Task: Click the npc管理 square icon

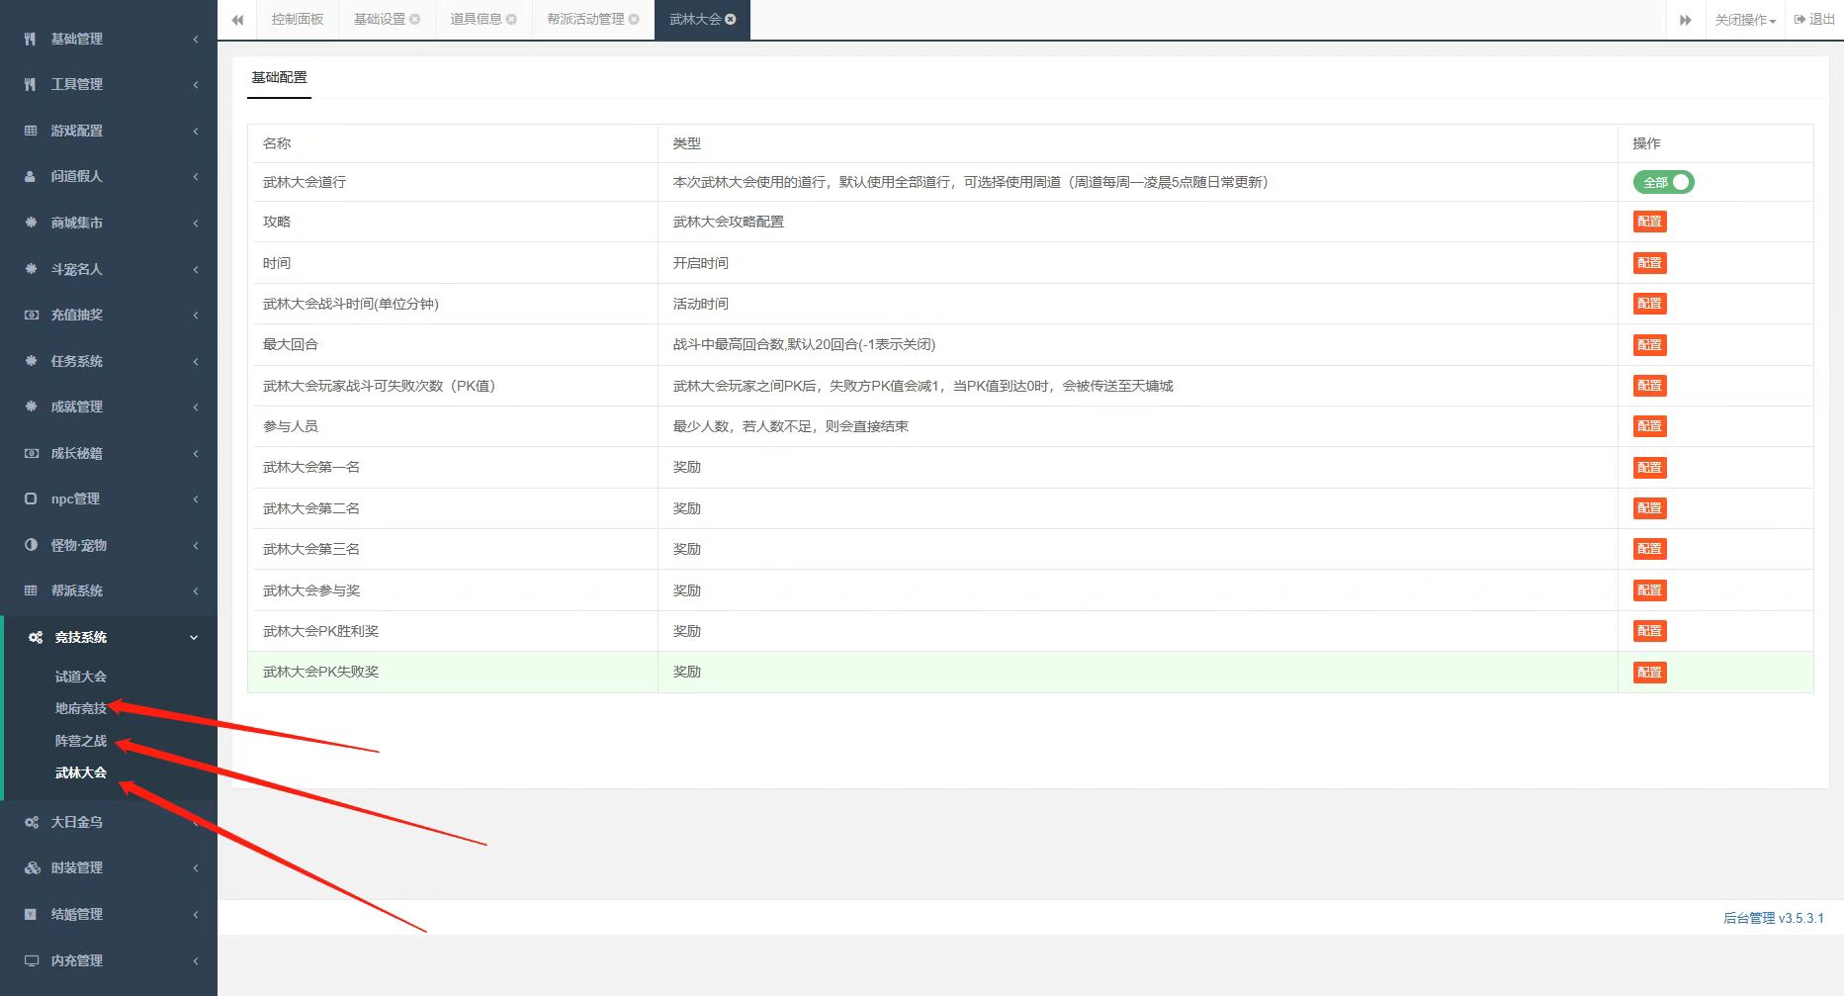Action: coord(31,498)
